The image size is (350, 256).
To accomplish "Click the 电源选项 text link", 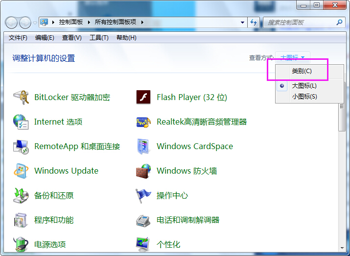I will tap(50, 244).
